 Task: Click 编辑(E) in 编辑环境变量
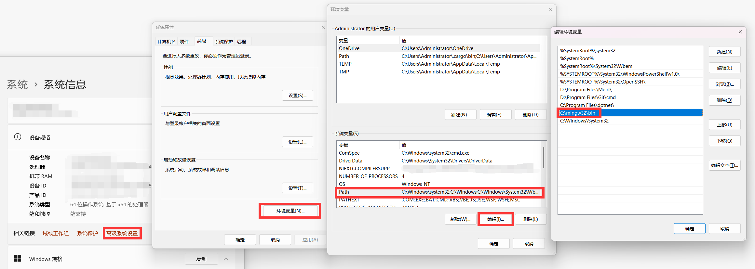[725, 68]
